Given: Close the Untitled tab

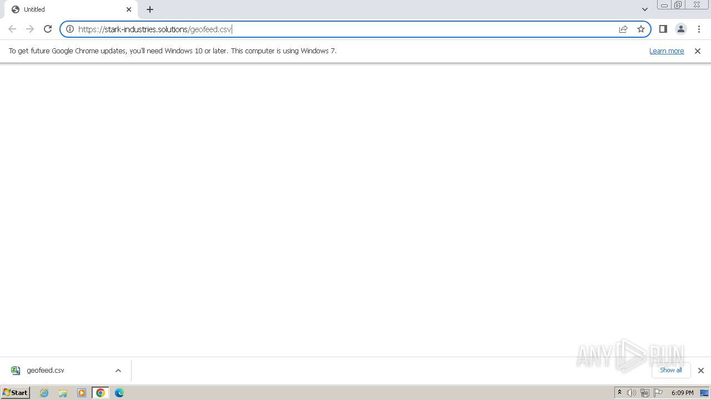Looking at the screenshot, I should pos(129,9).
